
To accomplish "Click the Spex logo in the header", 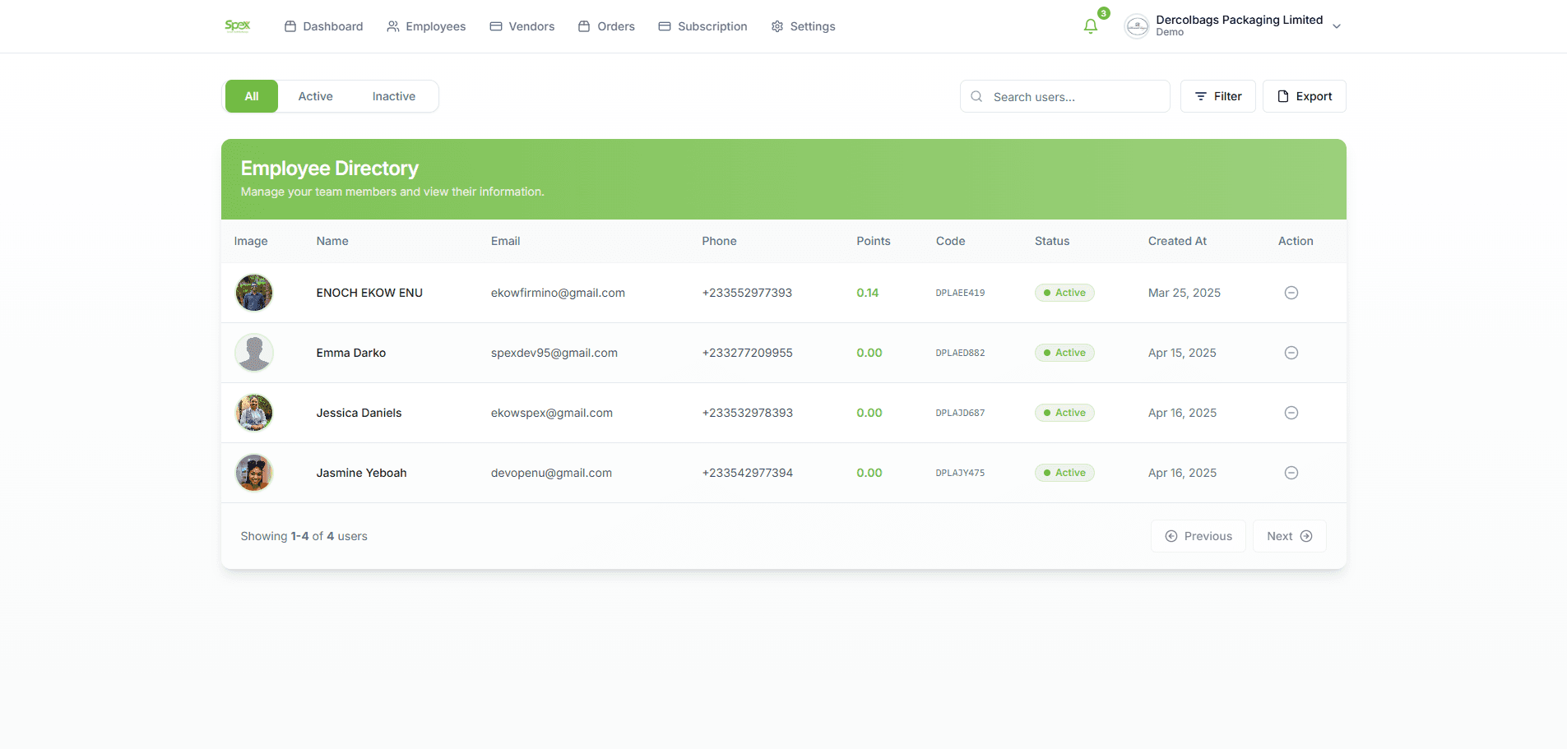I will click(238, 26).
